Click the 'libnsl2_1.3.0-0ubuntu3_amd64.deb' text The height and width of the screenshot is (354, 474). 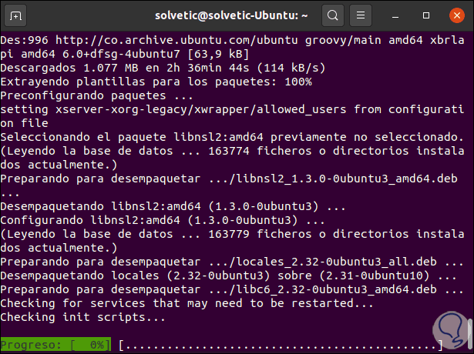pyautogui.click(x=346, y=179)
